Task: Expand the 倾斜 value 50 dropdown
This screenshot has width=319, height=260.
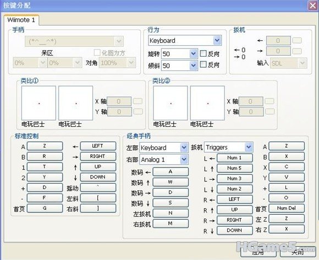Action: point(179,66)
